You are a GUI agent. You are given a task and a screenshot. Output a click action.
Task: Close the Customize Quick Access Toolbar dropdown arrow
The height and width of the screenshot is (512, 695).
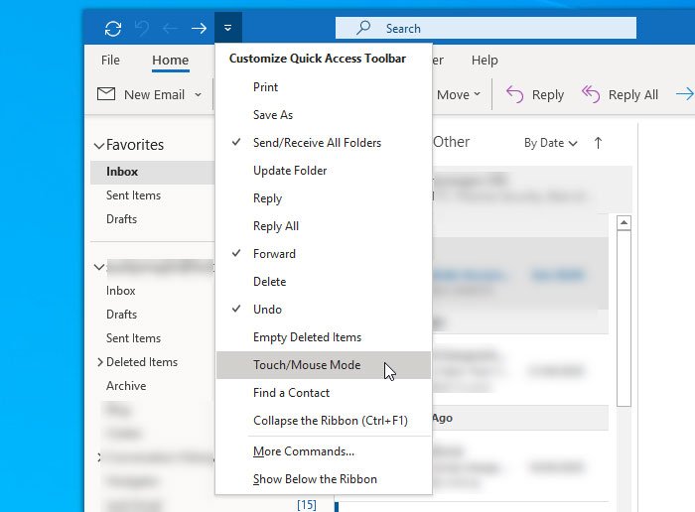click(x=227, y=28)
